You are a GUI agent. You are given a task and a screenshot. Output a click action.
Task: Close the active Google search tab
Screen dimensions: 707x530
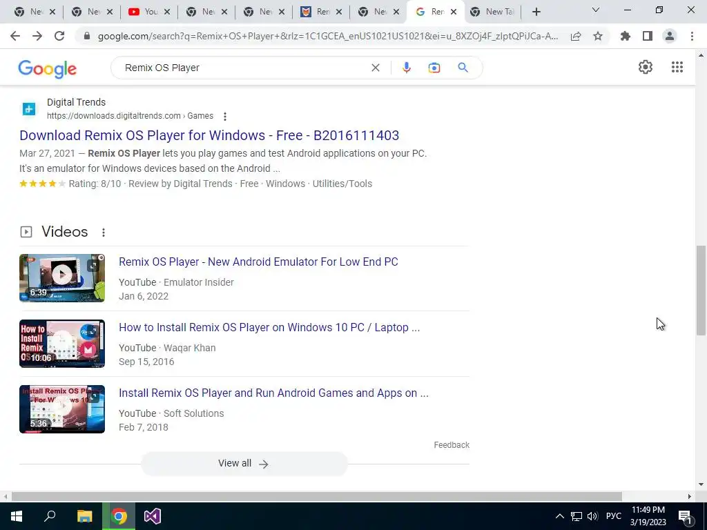tap(454, 12)
